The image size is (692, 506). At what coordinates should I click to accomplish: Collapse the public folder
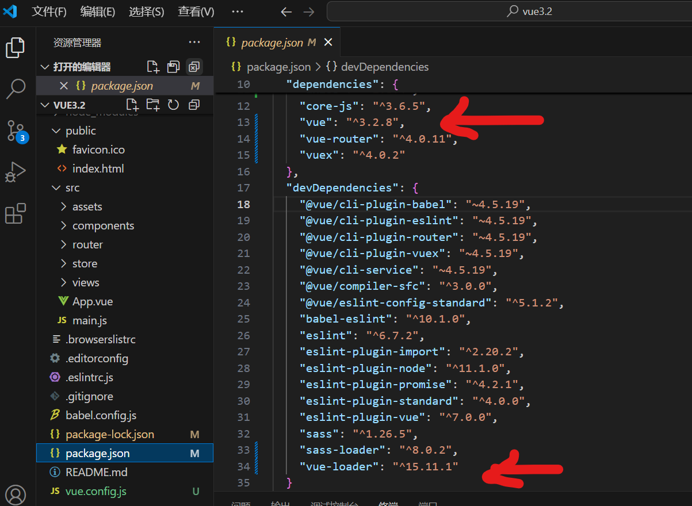point(56,131)
